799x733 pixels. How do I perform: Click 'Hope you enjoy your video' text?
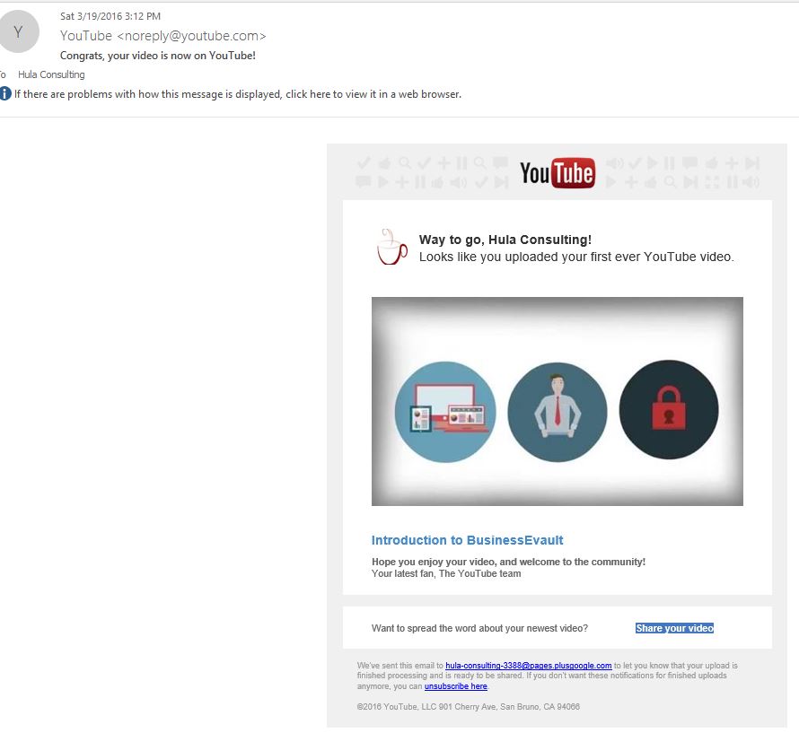pos(508,562)
